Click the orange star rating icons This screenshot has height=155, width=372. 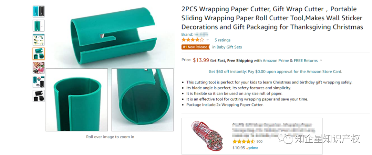coord(193,40)
